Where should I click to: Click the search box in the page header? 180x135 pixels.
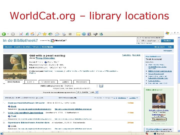point(148,41)
